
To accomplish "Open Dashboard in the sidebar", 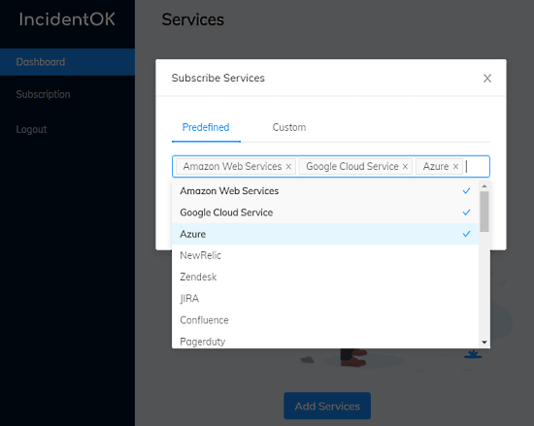I will [x=67, y=62].
